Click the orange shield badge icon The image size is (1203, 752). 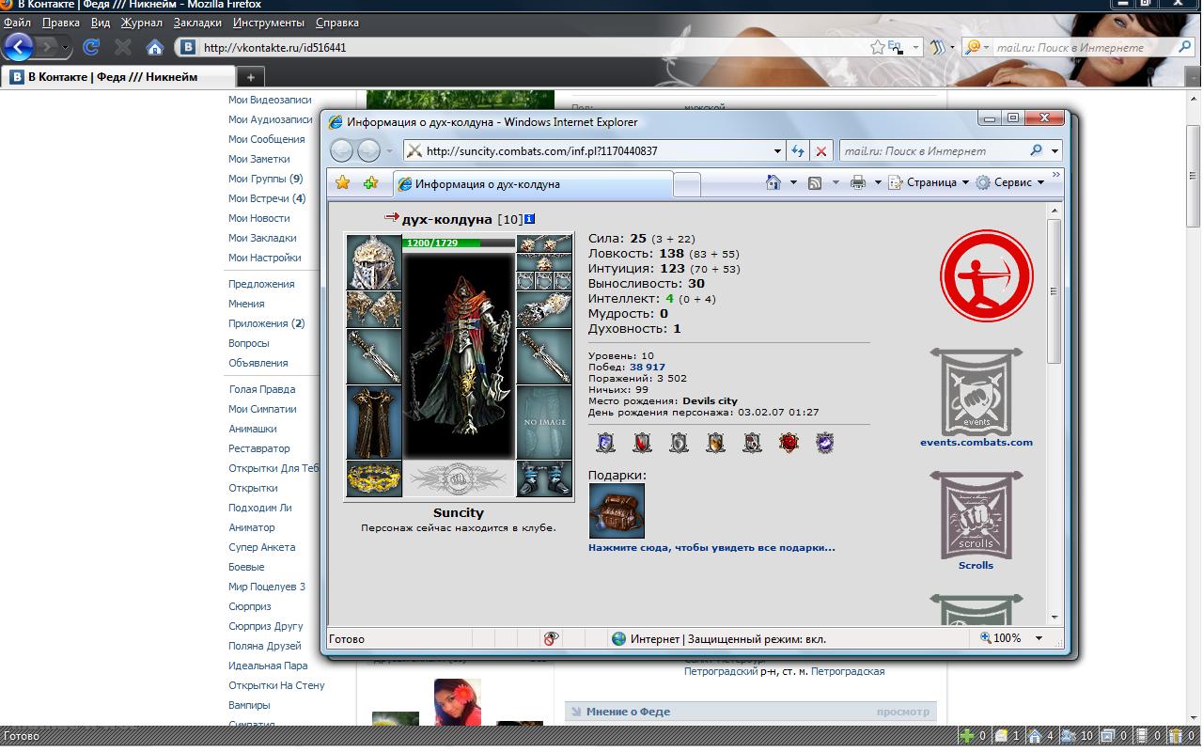click(x=716, y=443)
